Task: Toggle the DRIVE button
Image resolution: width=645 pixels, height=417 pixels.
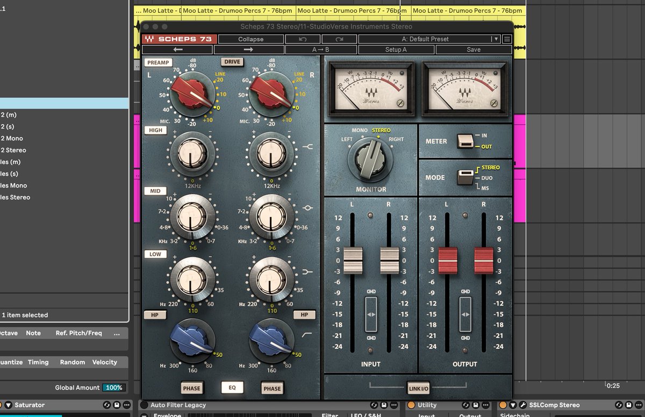Action: point(232,62)
